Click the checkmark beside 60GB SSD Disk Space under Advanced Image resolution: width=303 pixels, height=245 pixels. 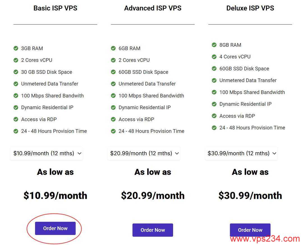pos(113,72)
